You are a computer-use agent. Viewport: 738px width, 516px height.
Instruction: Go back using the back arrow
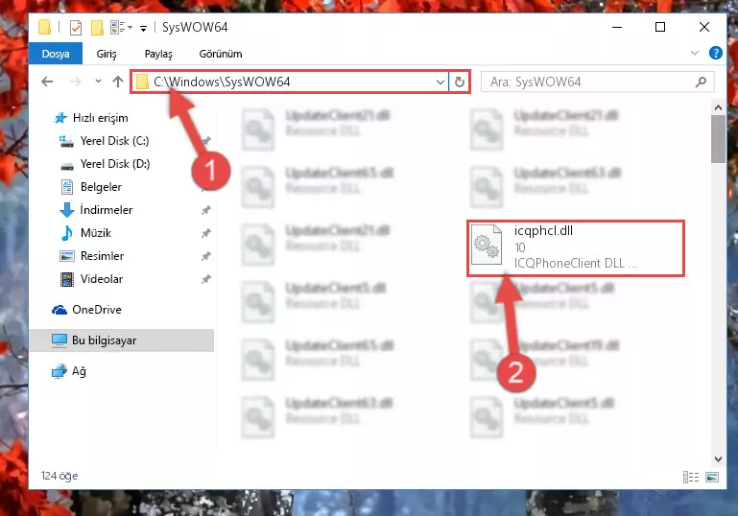coord(47,82)
